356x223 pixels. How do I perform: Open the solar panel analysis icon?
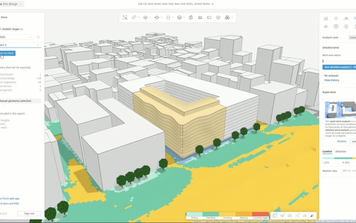pyautogui.click(x=336, y=26)
